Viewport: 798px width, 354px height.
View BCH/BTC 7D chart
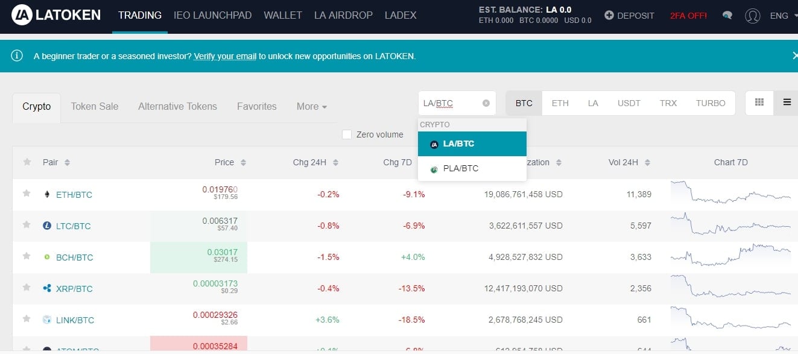point(730,256)
